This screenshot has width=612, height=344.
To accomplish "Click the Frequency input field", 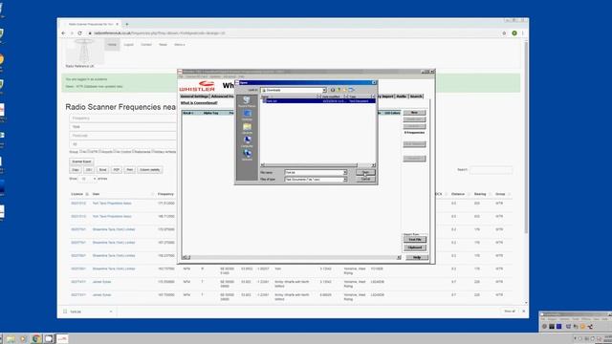I will tap(123, 118).
